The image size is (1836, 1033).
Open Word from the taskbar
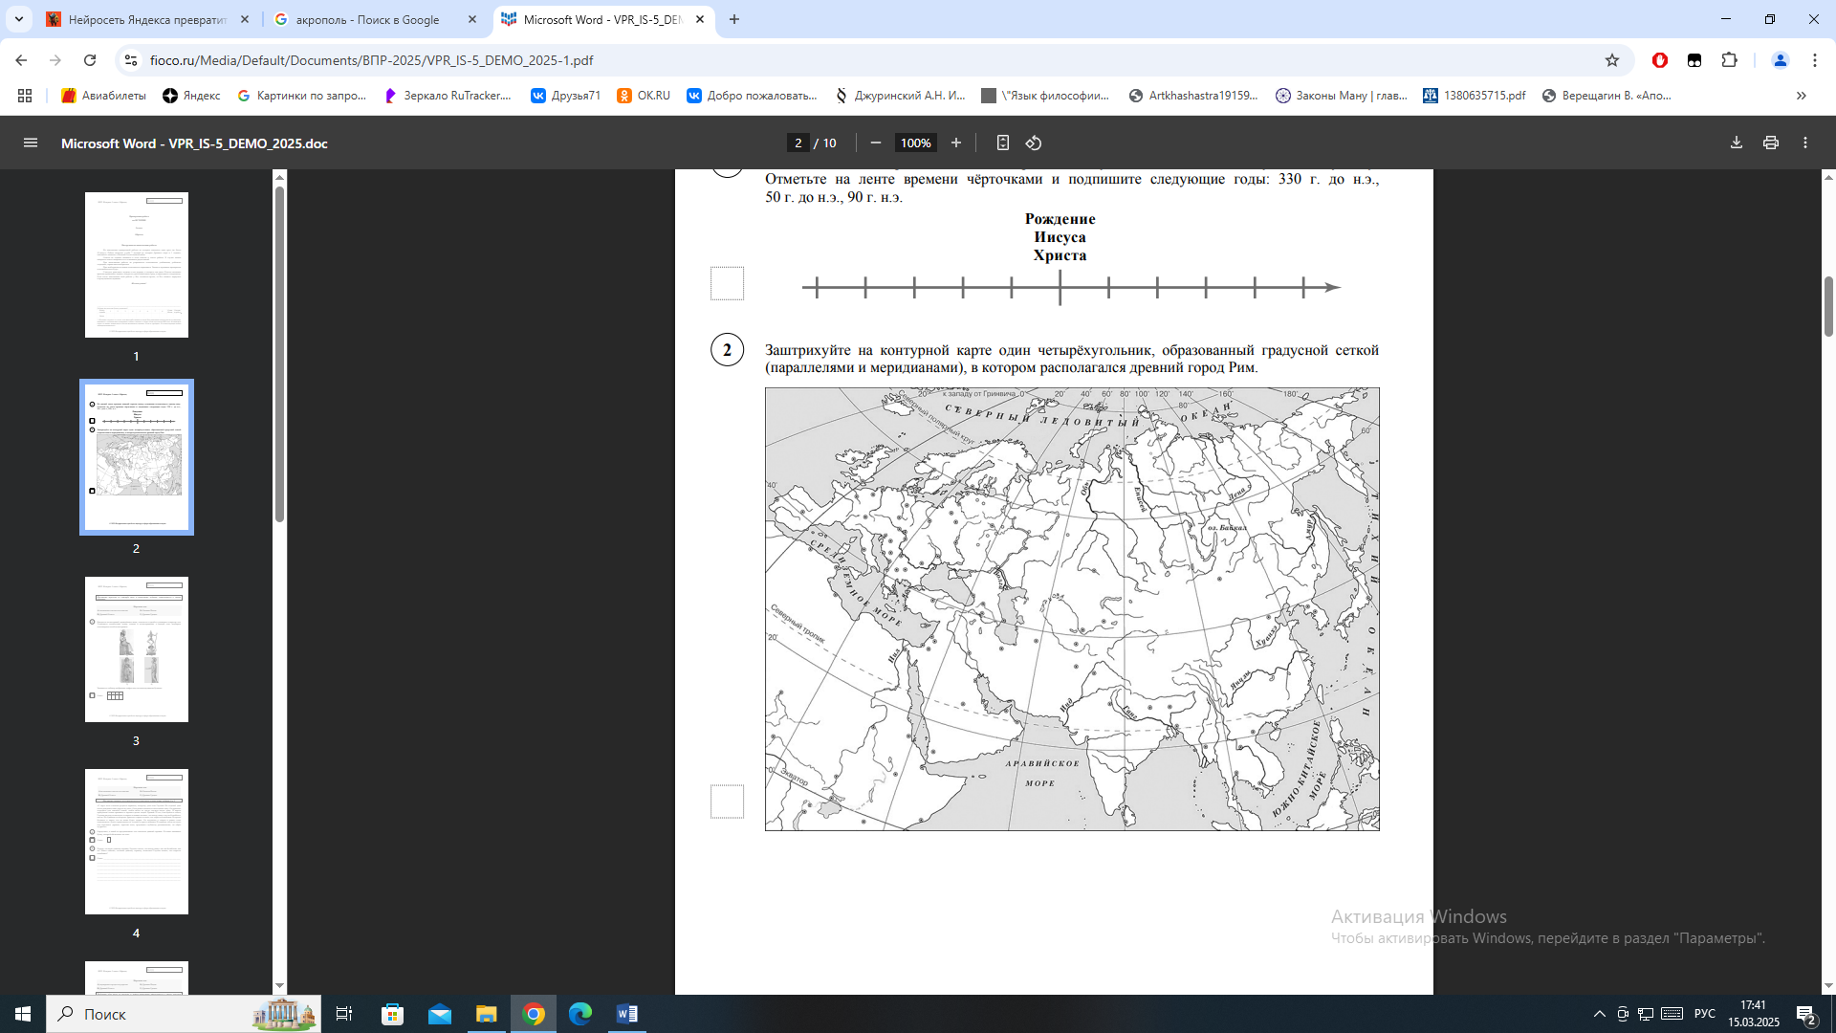pyautogui.click(x=627, y=1014)
